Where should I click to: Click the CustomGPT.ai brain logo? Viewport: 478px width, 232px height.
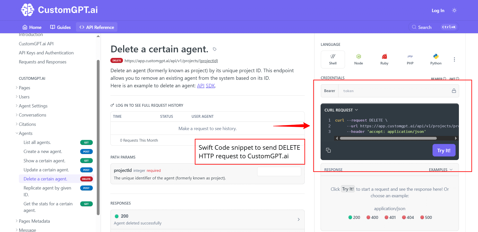tap(27, 10)
